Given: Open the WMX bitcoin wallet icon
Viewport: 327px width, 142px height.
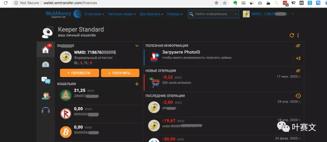Looking at the screenshot, I should 66,132.
